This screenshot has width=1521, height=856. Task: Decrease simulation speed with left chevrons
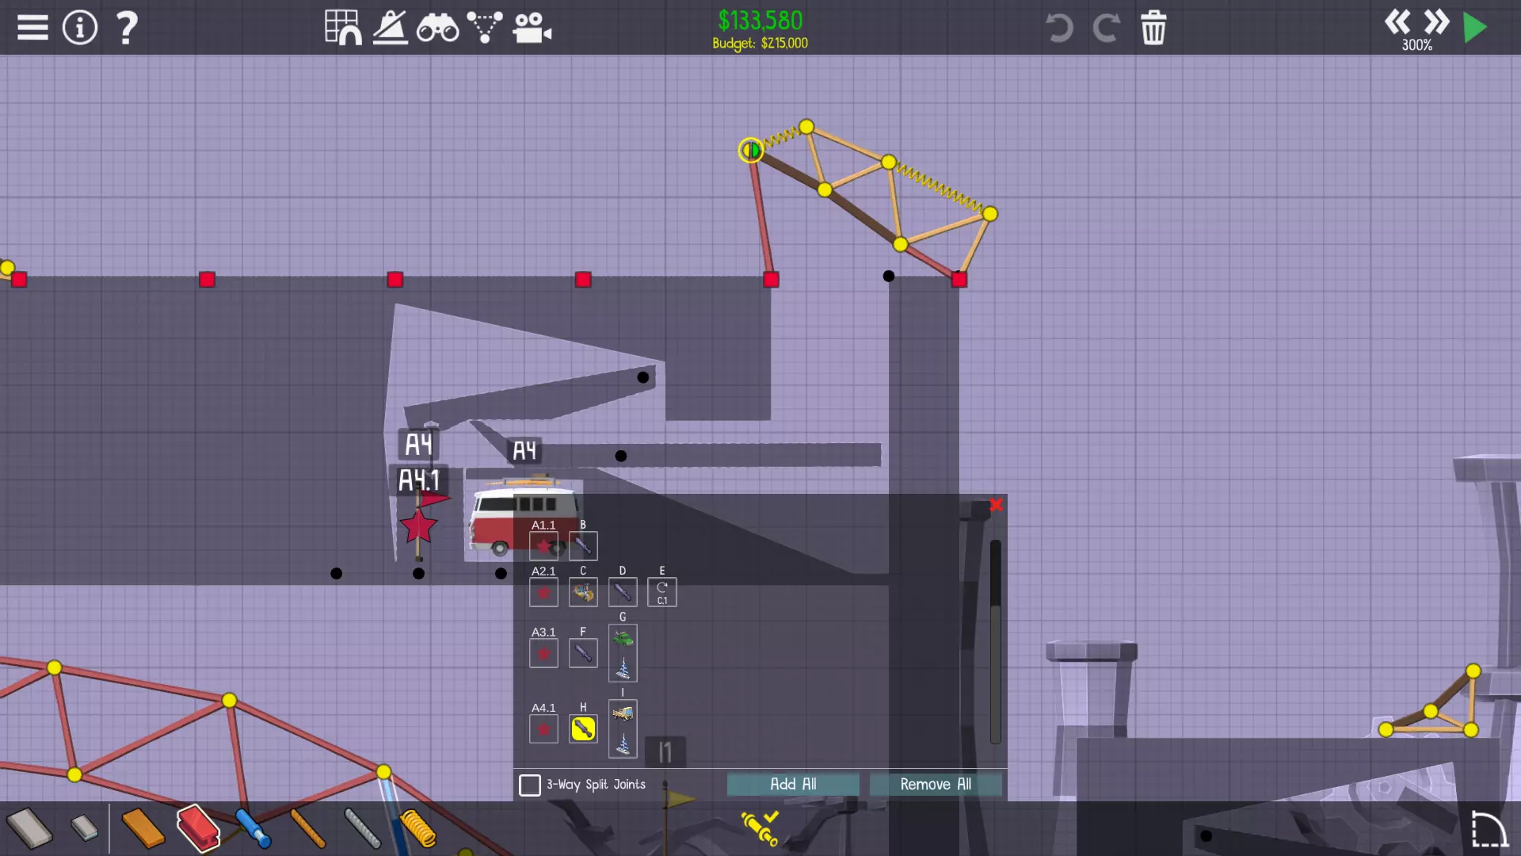[x=1397, y=22]
